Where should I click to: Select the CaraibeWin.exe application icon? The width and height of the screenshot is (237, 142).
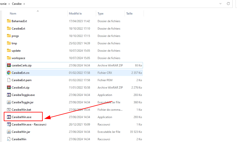(9, 117)
